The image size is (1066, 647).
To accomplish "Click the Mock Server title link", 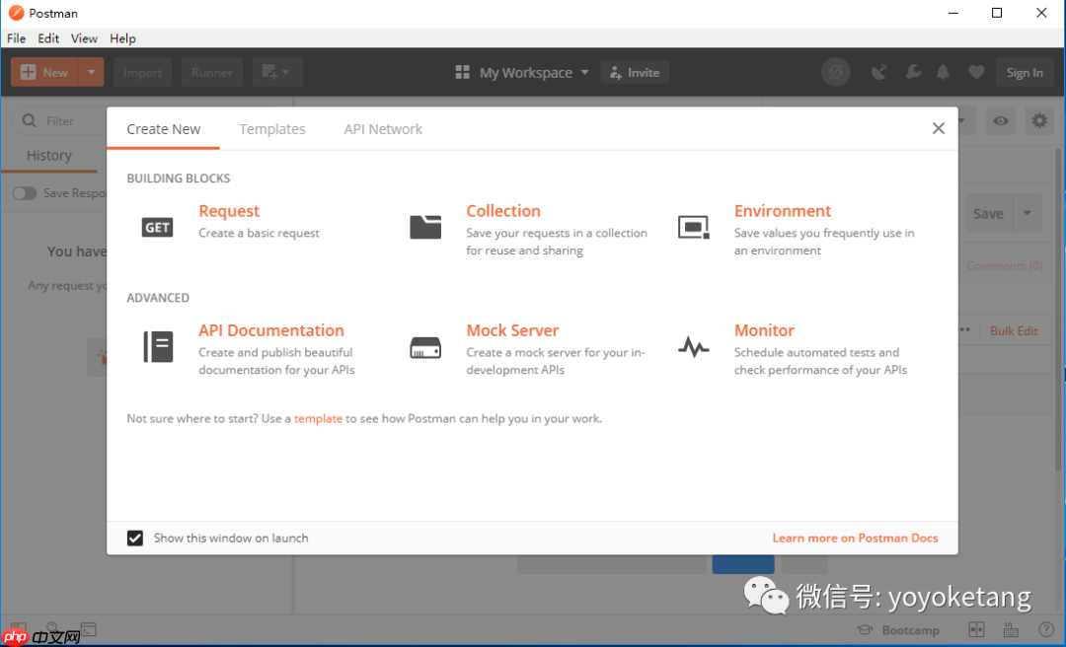I will pos(512,331).
